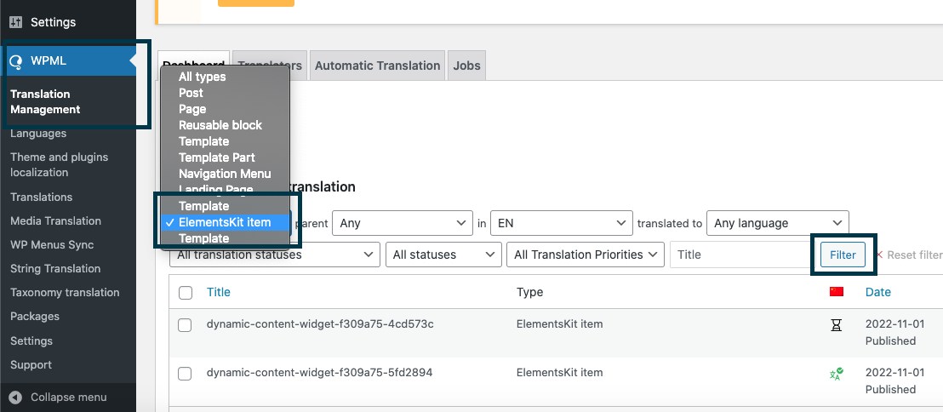The image size is (943, 412).
Task: Check the box for dynamic-content-widget-f309a75-4cd573c
Action: click(185, 325)
